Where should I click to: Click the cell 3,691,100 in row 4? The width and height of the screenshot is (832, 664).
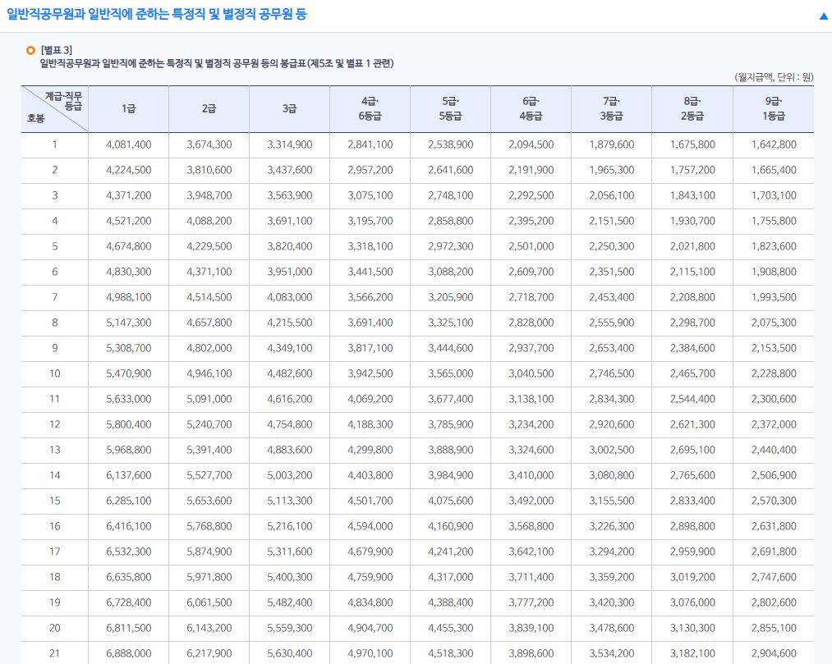(289, 221)
